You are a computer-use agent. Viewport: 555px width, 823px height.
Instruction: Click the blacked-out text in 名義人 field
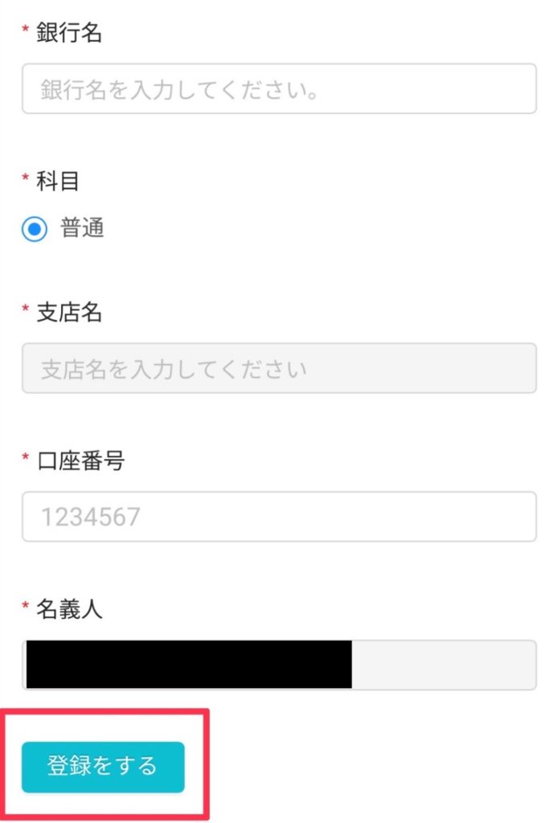pos(189,664)
